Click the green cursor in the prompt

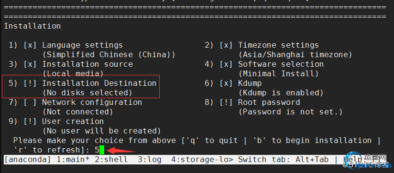click(102, 150)
